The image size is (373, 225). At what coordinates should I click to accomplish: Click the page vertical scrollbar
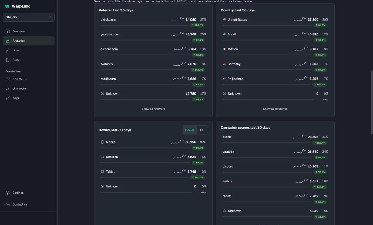372,102
